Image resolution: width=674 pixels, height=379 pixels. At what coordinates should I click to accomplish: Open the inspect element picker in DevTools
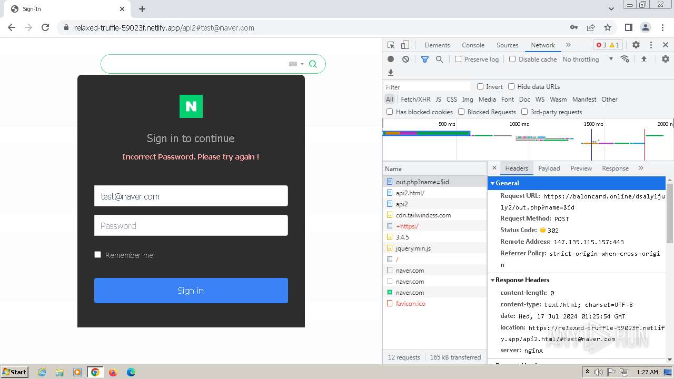(391, 45)
